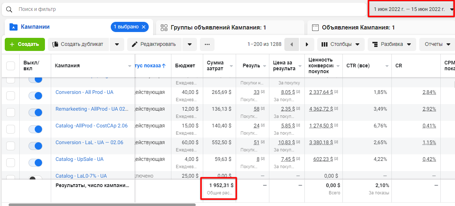Open the date range dropdown

412,9
